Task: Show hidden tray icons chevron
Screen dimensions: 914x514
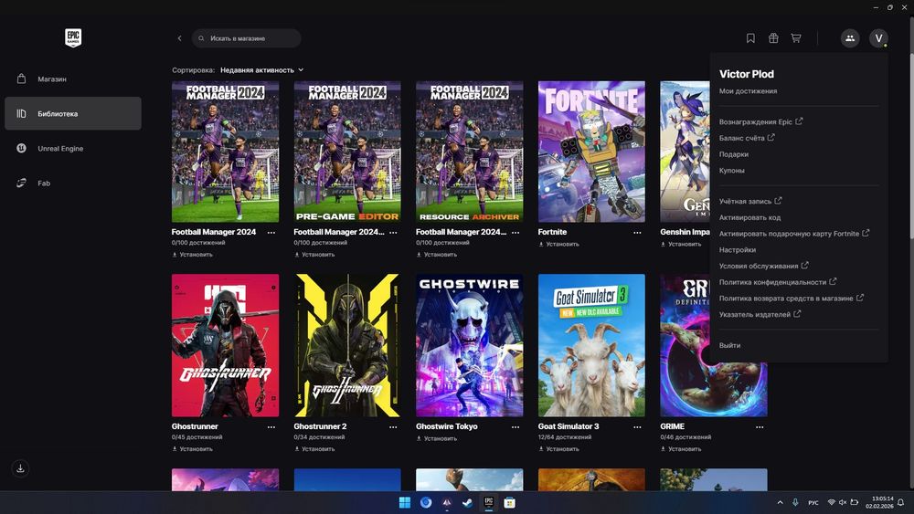Action: [780, 502]
